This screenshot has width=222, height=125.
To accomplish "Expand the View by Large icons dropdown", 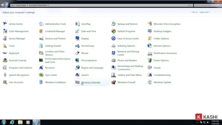I will [205, 12].
